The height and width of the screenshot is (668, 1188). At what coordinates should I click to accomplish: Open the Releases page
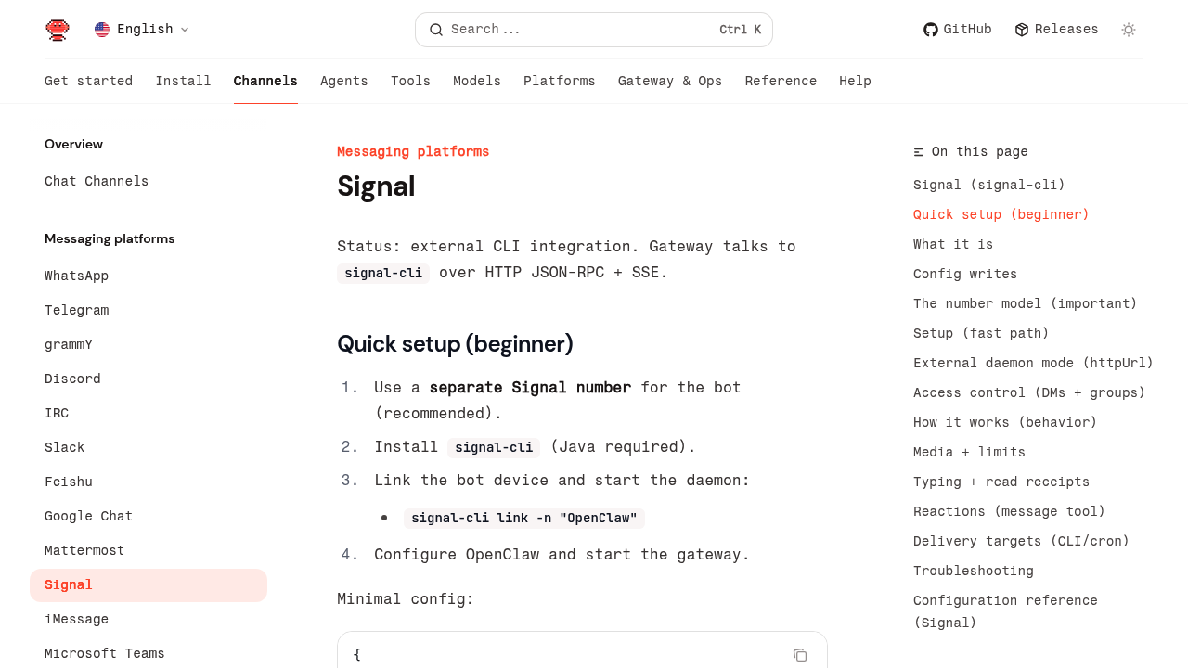[1056, 30]
